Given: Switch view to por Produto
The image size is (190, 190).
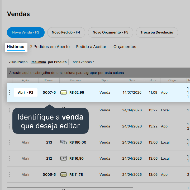Looking at the screenshot, I should point(57,62).
